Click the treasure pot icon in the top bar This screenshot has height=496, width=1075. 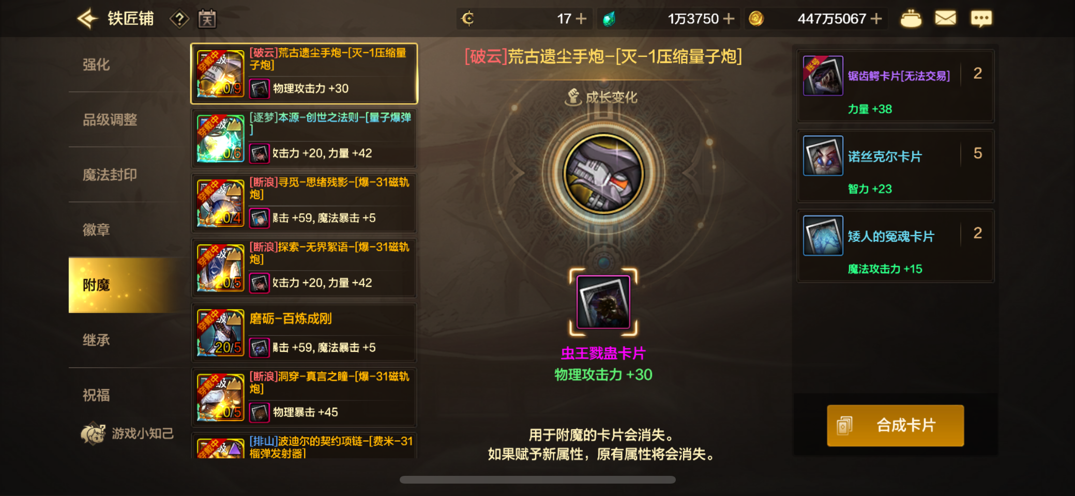[x=911, y=19]
